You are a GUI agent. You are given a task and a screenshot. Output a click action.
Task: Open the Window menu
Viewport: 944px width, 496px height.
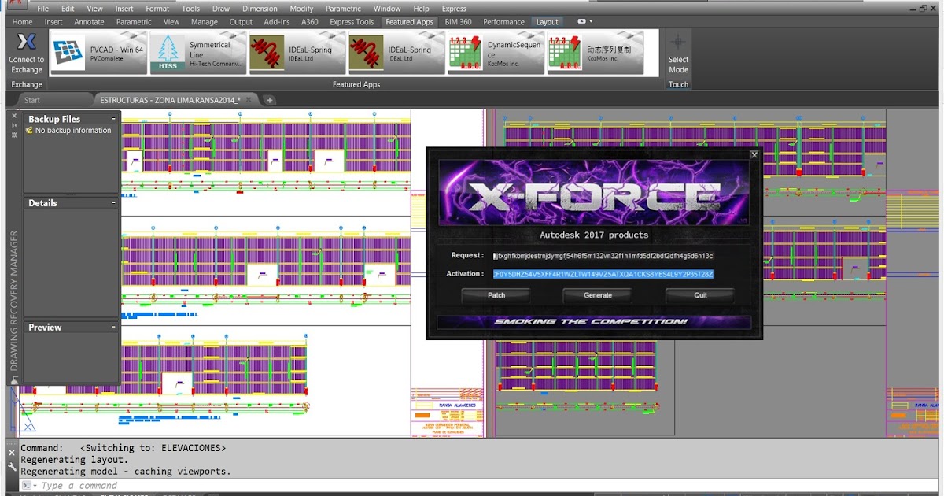387,9
